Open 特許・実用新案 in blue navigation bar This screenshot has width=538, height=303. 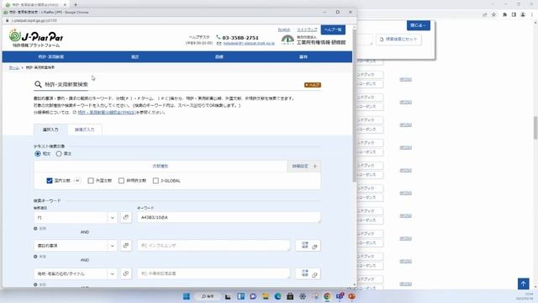pyautogui.click(x=50, y=57)
